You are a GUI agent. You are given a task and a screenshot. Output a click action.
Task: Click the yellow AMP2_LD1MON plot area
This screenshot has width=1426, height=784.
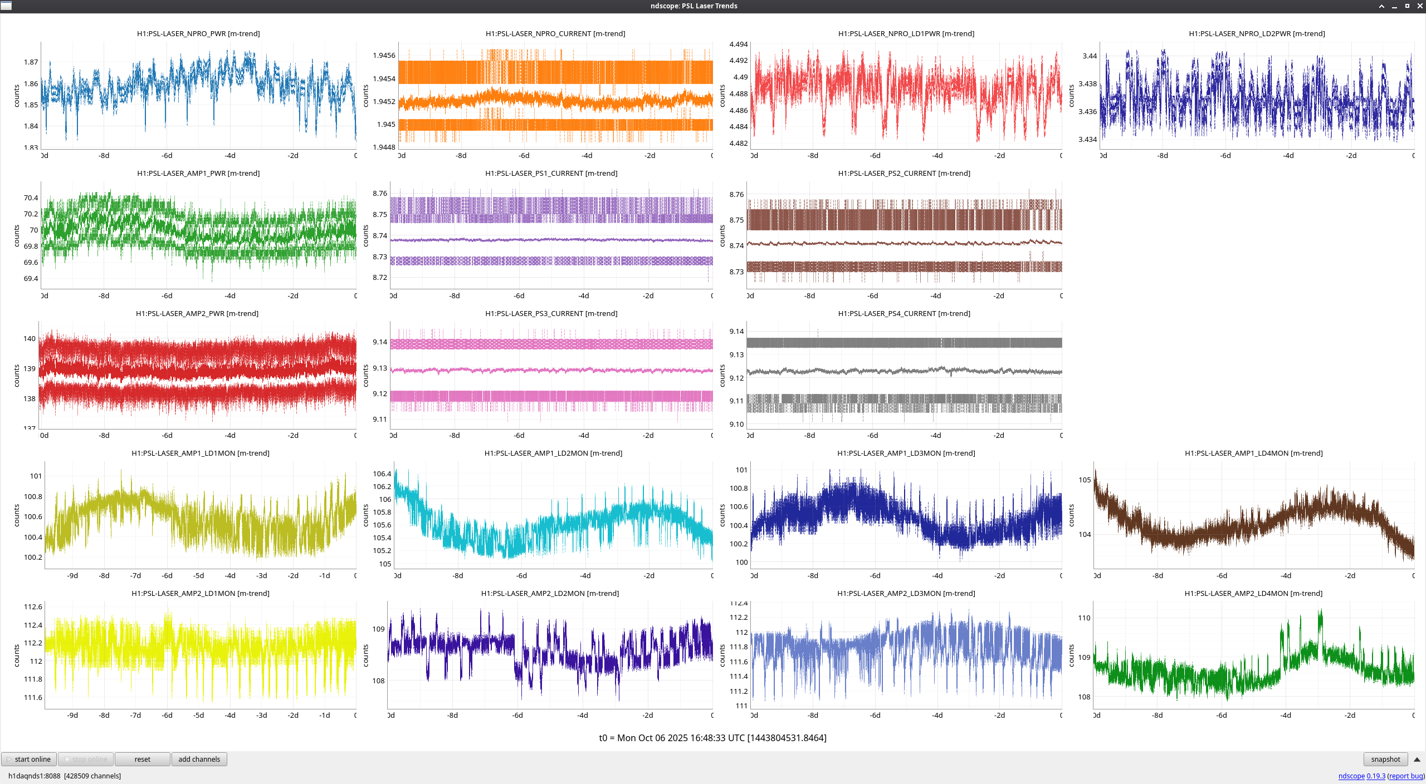click(200, 654)
